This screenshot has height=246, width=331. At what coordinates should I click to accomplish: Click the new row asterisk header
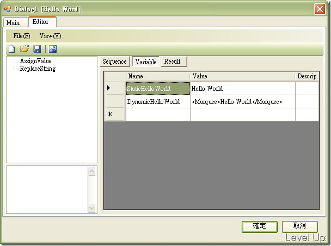tap(115, 114)
